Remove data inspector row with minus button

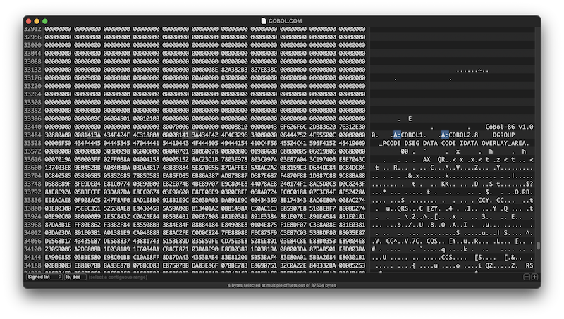(x=526, y=277)
